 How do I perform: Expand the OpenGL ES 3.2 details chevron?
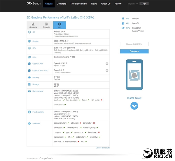(x=107, y=64)
